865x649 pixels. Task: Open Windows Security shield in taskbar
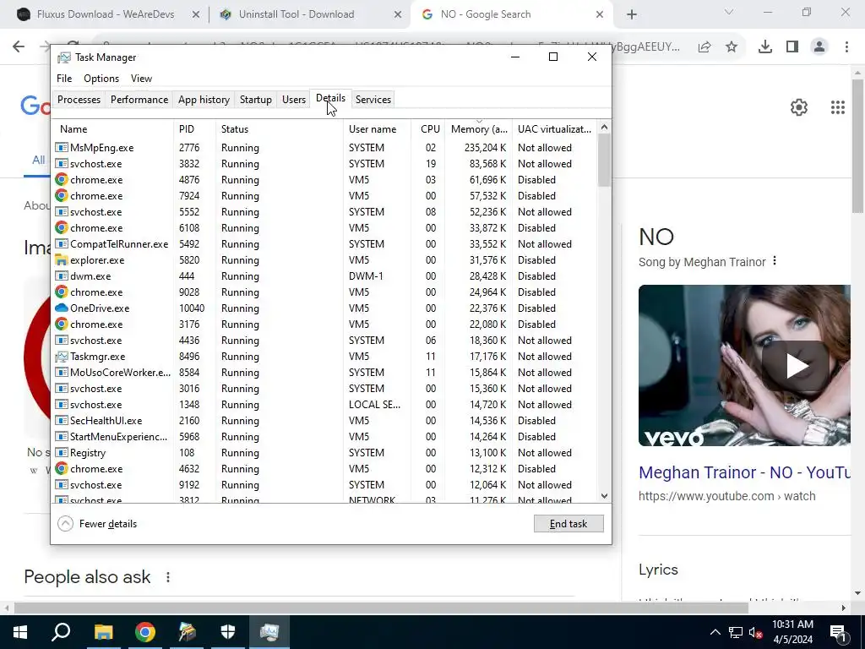228,632
